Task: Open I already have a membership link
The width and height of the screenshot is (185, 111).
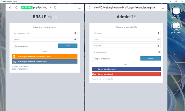Action: [103, 79]
